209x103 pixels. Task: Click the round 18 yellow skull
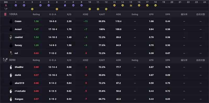(155, 5)
